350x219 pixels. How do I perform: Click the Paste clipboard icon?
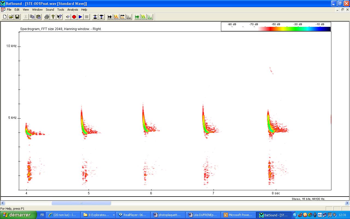click(38, 17)
